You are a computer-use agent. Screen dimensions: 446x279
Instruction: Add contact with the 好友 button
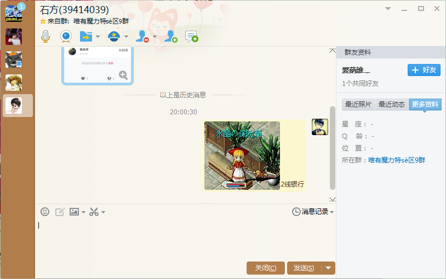coord(424,70)
